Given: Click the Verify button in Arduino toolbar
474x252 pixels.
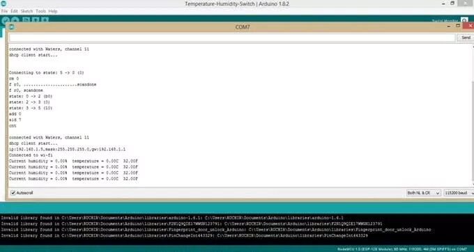Looking at the screenshot, I should tap(6, 20).
